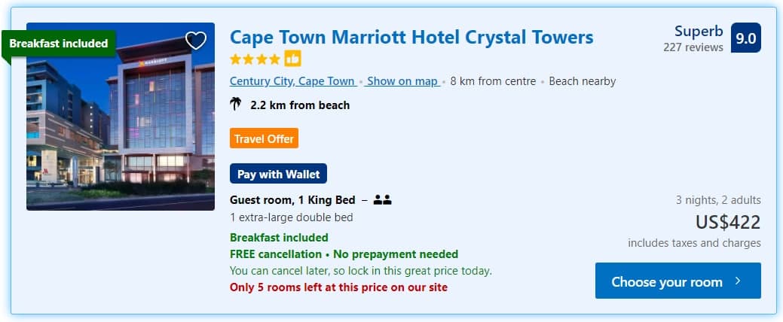
Task: Click the thumbs-up preferred property icon
Action: click(x=292, y=59)
